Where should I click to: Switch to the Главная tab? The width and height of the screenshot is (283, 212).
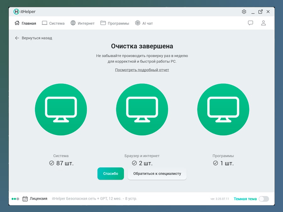point(25,23)
